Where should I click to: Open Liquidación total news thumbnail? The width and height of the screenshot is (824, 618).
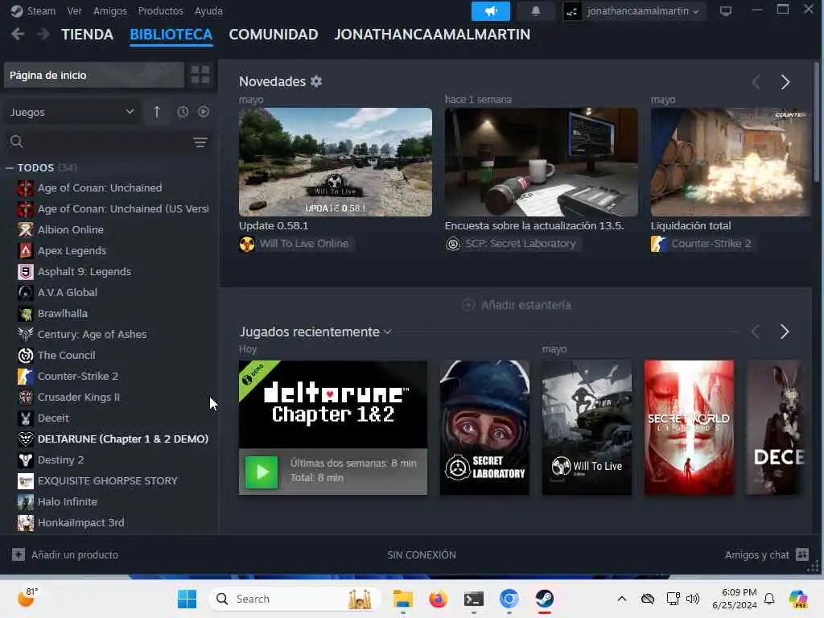pos(731,162)
